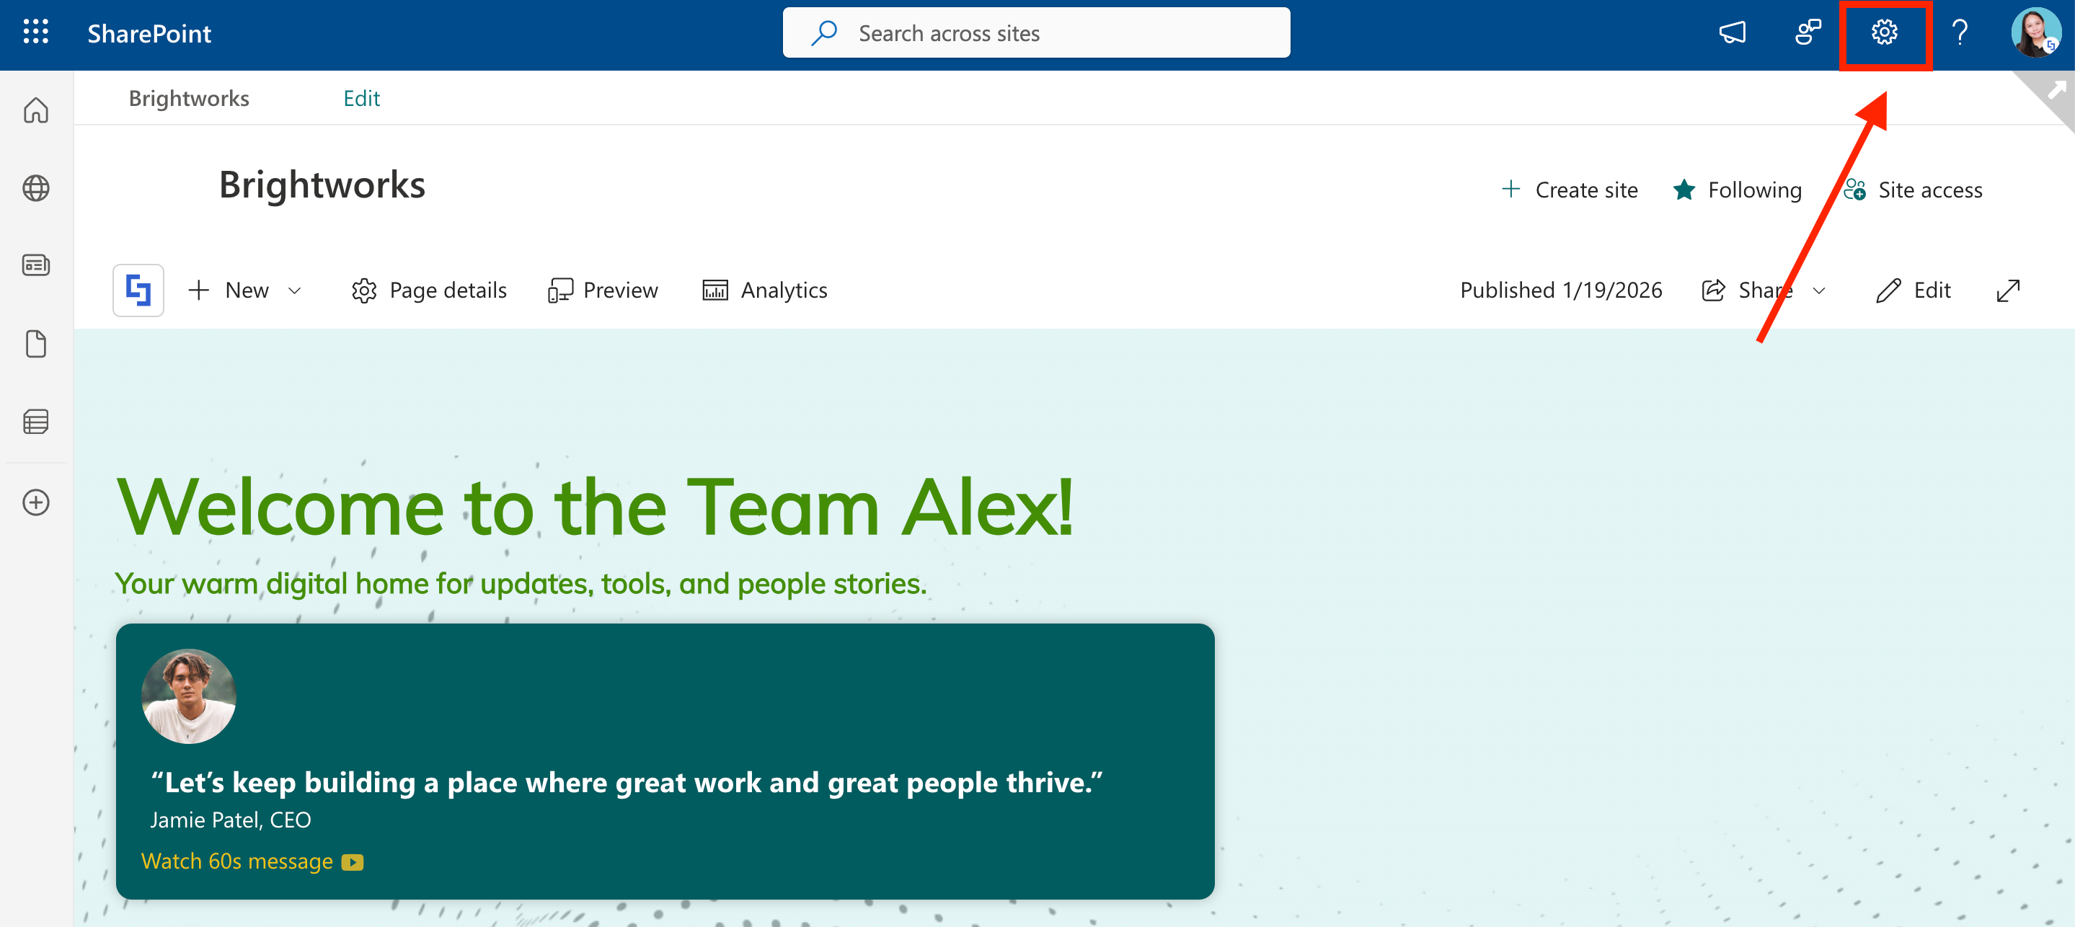Click the expand content arrow icon
This screenshot has width=2075, height=927.
pos(2007,290)
